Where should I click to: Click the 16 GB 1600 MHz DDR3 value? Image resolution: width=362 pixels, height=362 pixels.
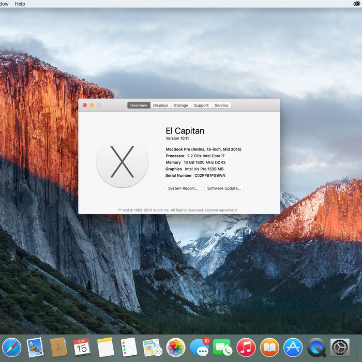coord(205,162)
